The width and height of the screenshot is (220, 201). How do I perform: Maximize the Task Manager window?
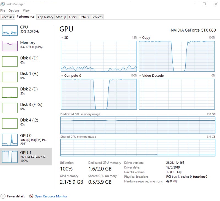pos(204,4)
